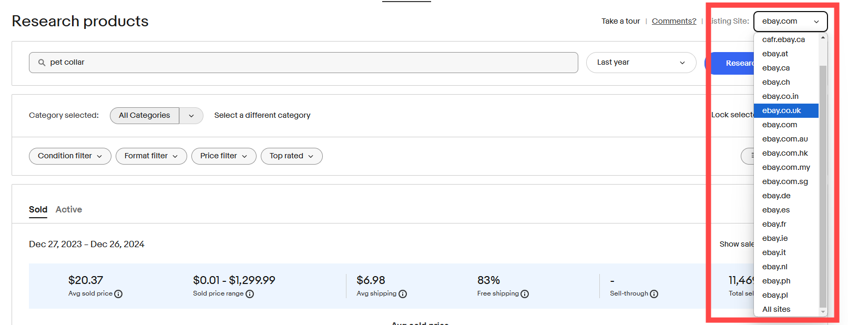Expand the All Categories chevron

(x=191, y=116)
